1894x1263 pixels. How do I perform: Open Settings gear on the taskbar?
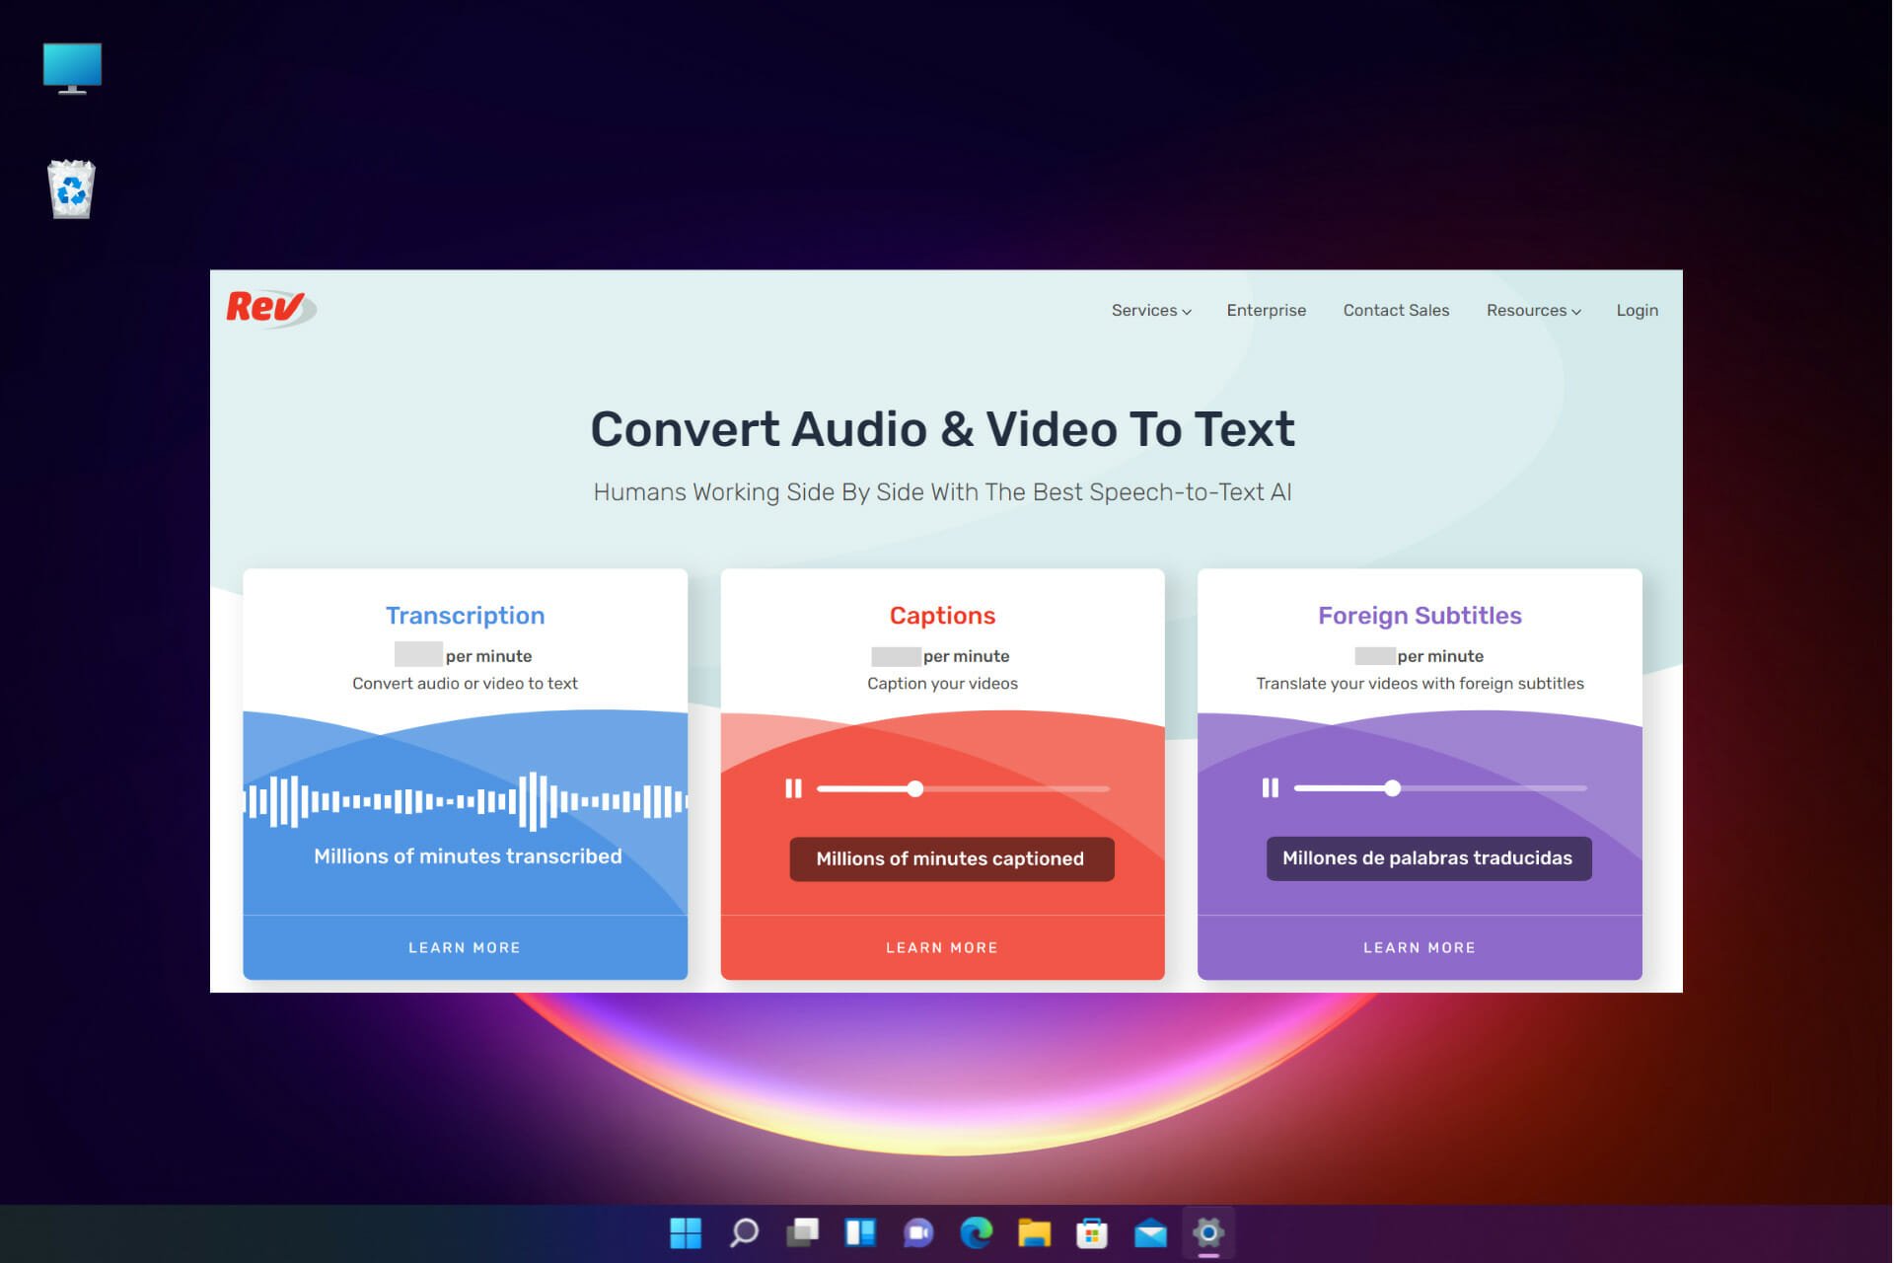coord(1208,1232)
